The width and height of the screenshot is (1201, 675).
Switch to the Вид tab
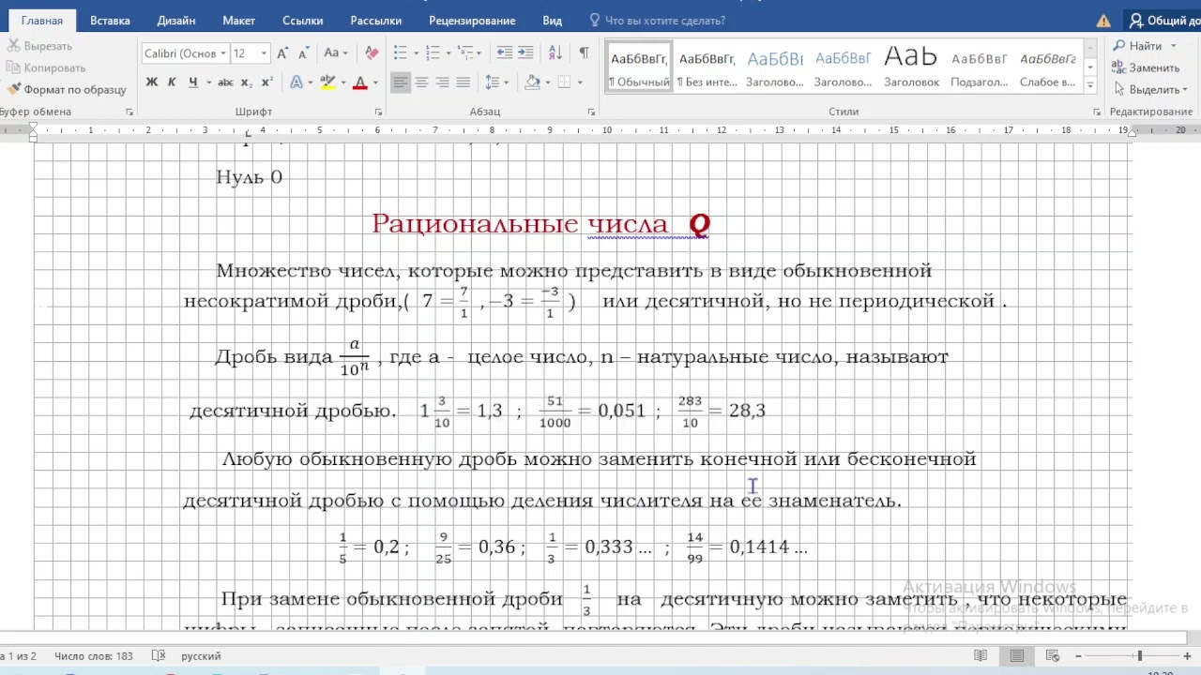click(553, 21)
